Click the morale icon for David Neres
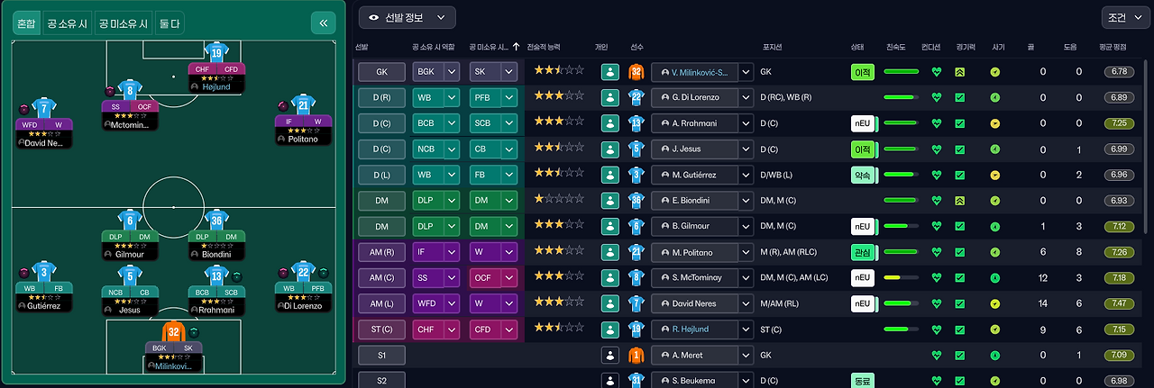Viewport: 1154px width, 388px height. pos(994,304)
